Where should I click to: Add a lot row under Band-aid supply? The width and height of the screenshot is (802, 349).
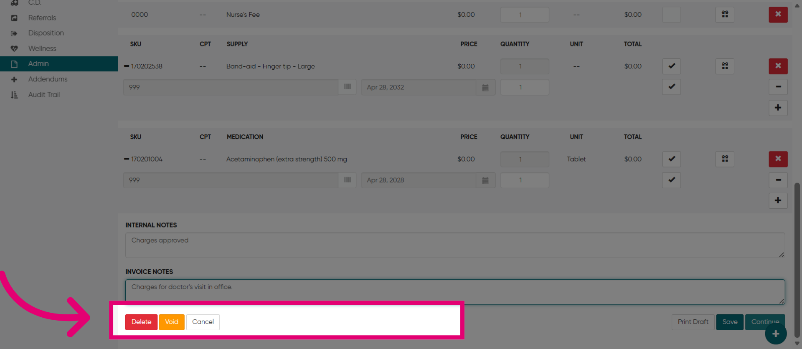(x=778, y=108)
